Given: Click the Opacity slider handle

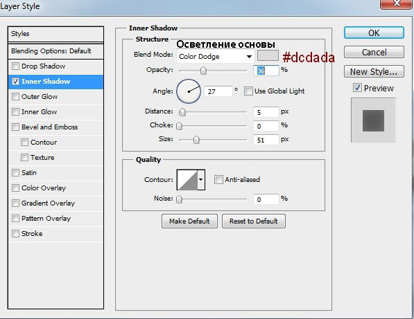Looking at the screenshot, I should [x=203, y=71].
